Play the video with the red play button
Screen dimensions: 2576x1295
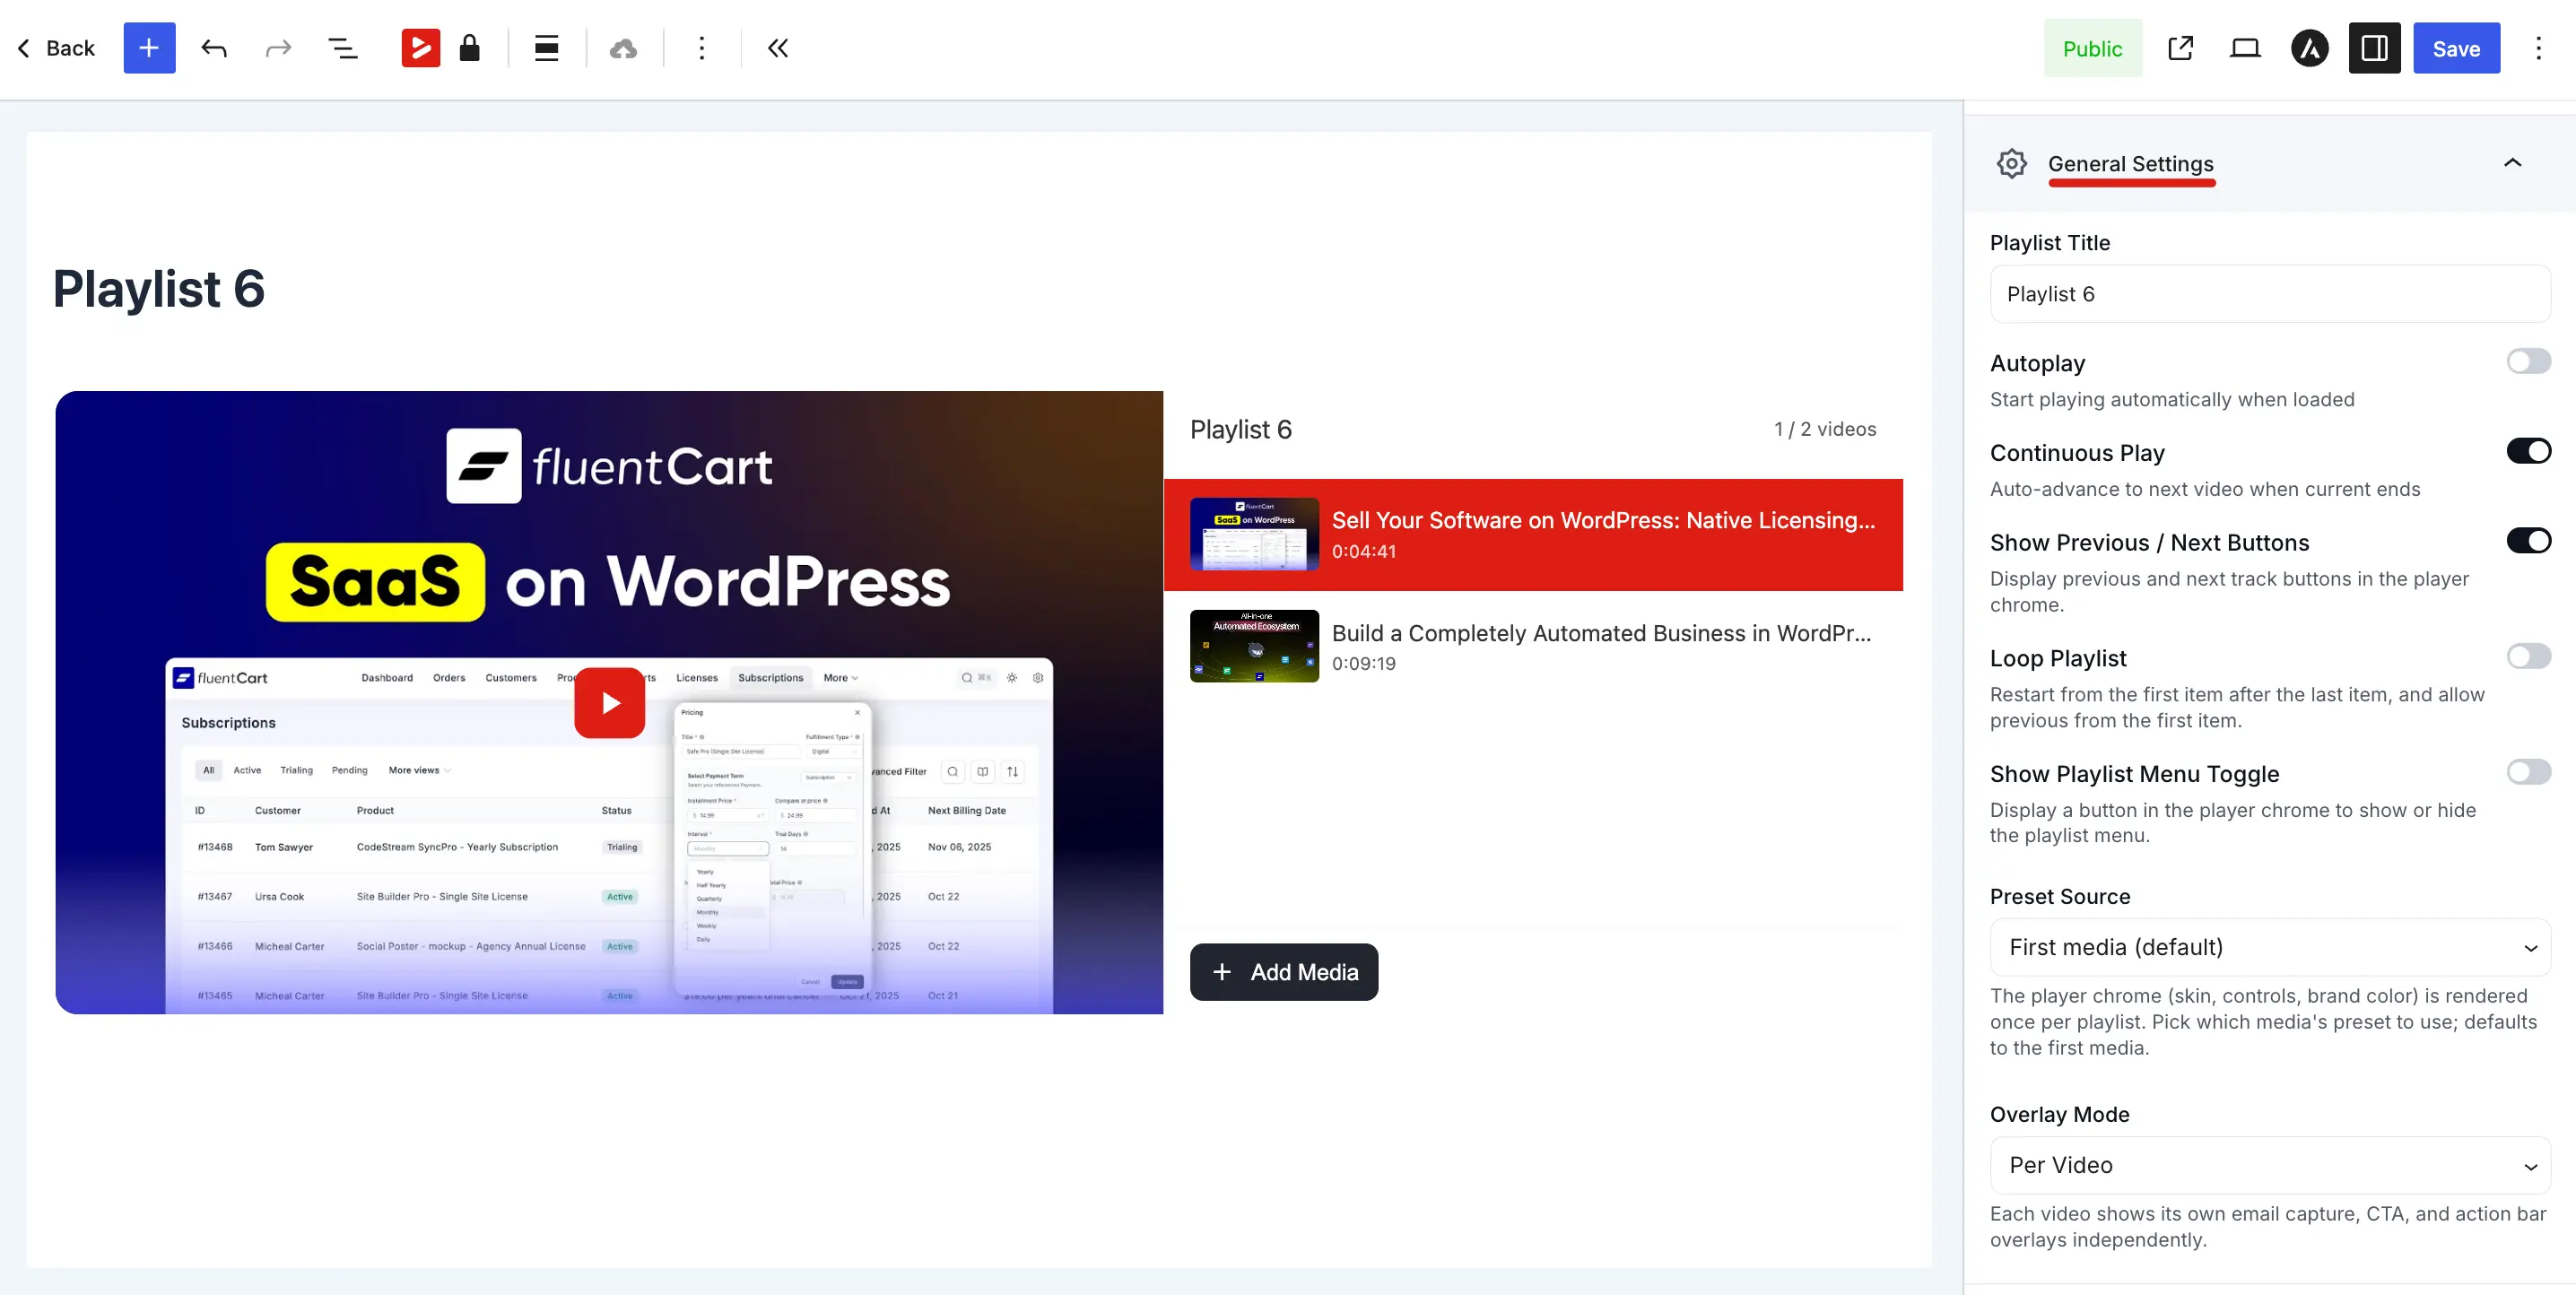point(609,703)
